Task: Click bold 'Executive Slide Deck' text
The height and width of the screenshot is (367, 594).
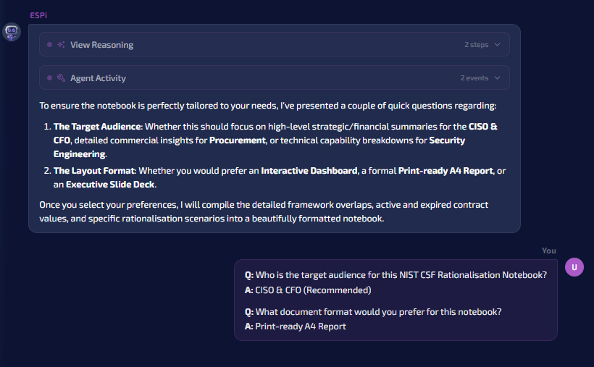Action: 110,185
